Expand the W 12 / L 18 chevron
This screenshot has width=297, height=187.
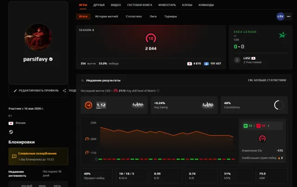268,126
